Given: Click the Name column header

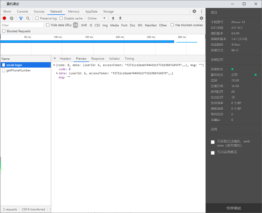Looking at the screenshot, I should (26, 59).
